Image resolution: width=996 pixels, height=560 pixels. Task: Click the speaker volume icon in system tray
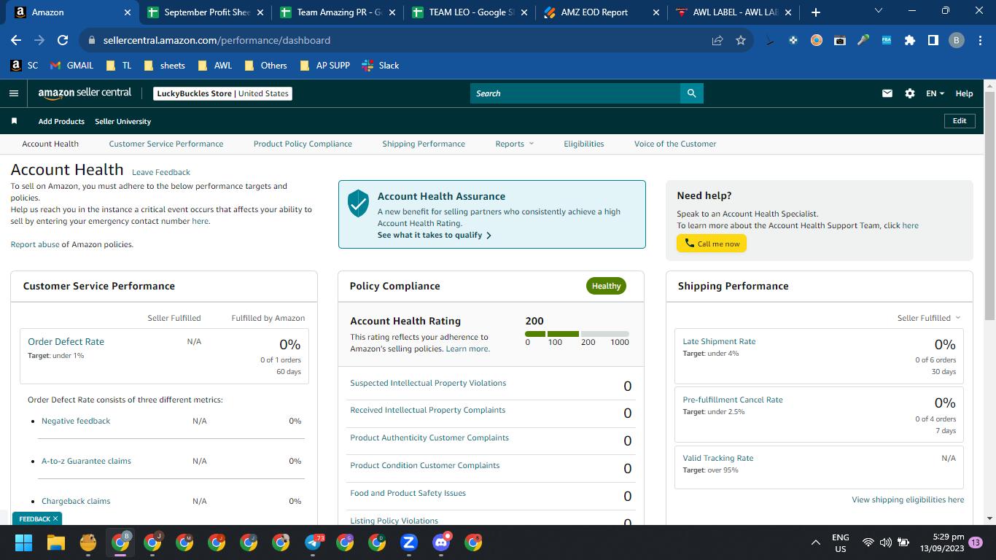coord(886,542)
